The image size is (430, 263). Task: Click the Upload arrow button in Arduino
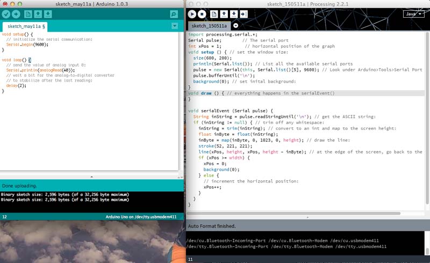(16, 14)
